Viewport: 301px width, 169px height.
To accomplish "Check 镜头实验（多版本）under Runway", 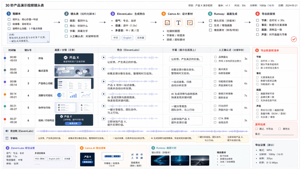I will coord(210,20).
